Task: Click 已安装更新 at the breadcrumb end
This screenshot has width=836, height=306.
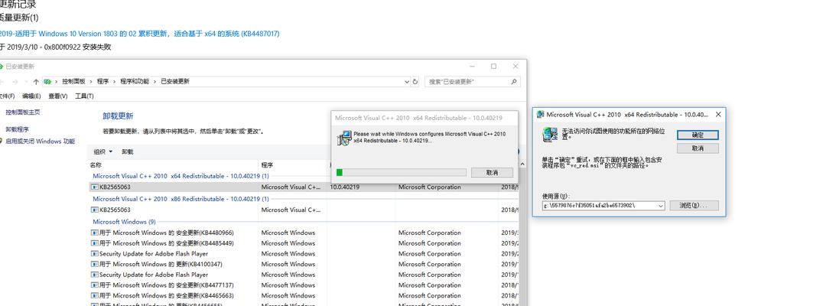Action: (175, 82)
